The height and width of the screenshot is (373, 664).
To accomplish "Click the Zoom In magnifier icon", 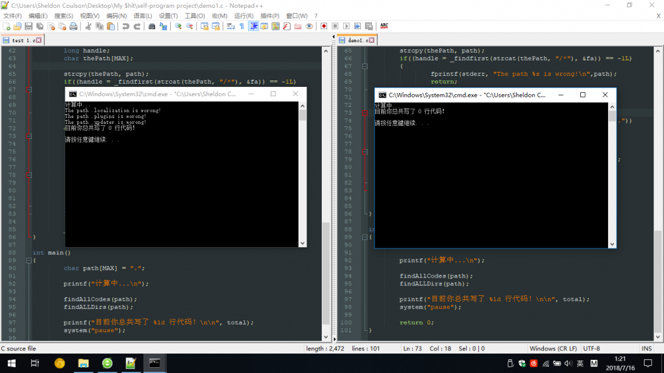I will (178, 26).
